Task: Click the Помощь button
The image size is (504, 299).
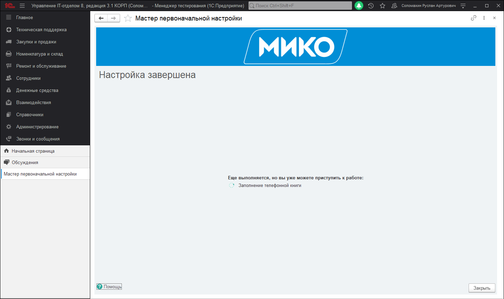Action: pos(109,287)
